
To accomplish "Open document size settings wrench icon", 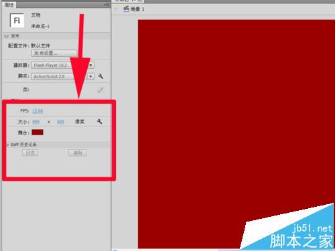I will tap(99, 121).
